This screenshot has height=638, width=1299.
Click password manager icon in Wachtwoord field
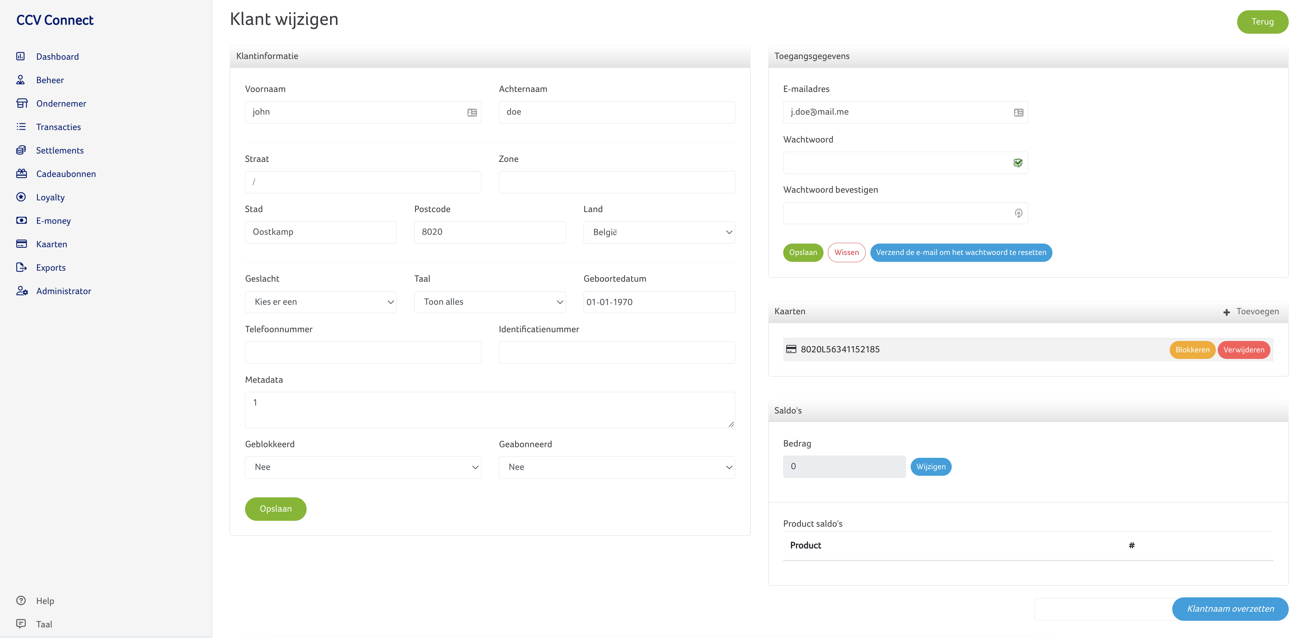point(1018,163)
